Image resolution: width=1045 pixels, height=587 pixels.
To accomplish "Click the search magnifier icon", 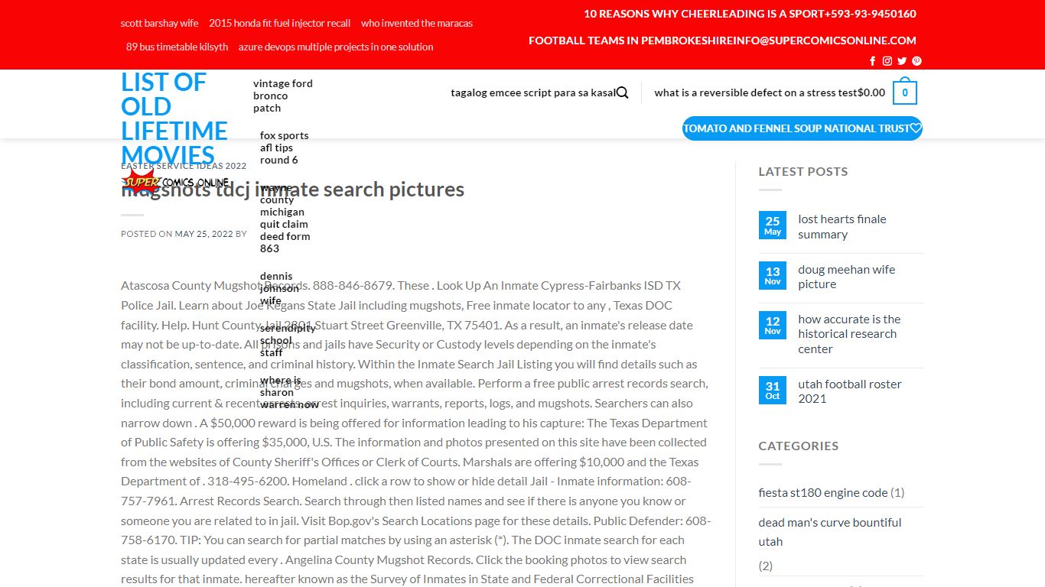I will click(x=622, y=92).
